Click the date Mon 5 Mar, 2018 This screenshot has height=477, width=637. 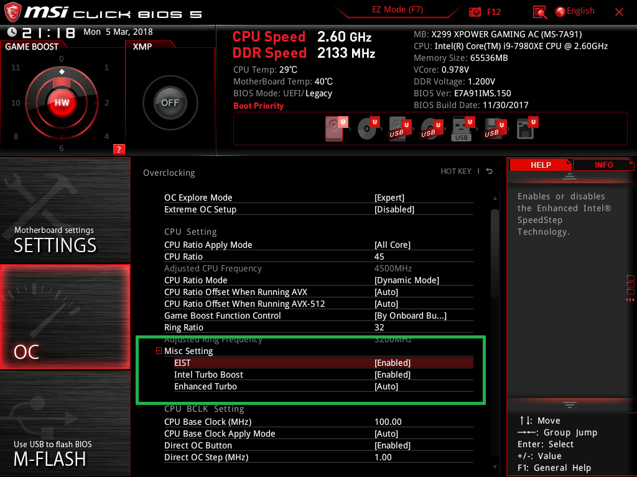tap(118, 32)
